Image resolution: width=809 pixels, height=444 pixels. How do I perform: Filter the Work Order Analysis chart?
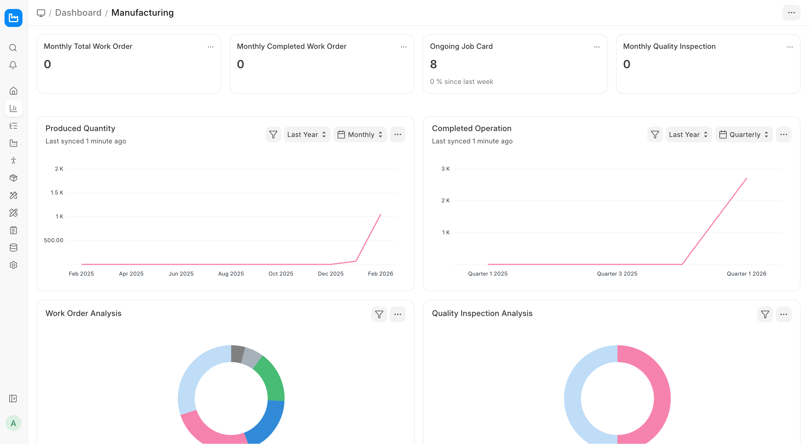pyautogui.click(x=379, y=314)
